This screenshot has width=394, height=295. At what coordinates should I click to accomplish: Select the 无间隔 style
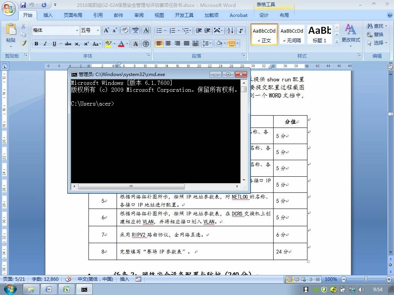[292, 34]
